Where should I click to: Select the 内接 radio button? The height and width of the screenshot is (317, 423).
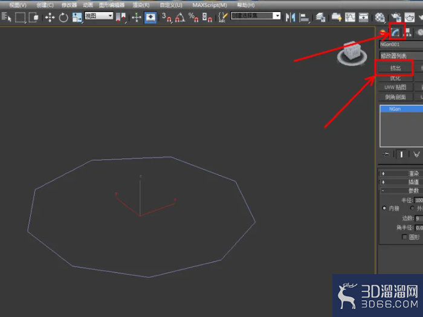(x=384, y=208)
